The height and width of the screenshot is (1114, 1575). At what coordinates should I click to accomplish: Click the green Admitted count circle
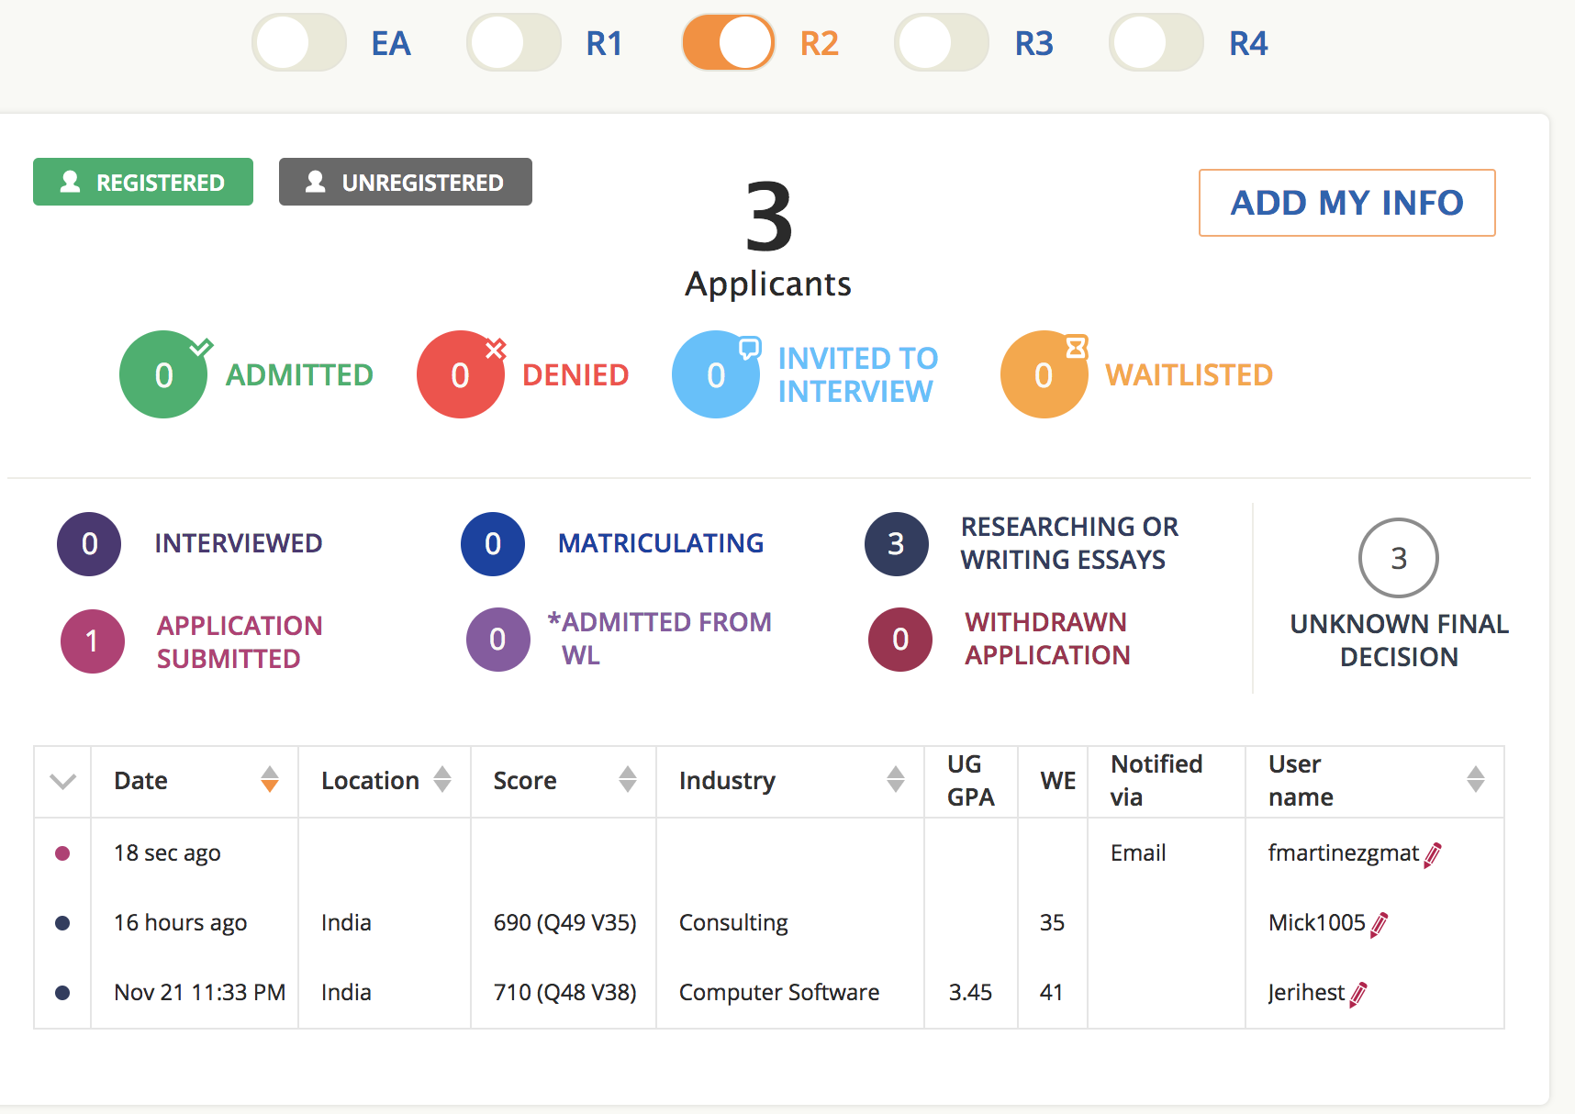click(x=163, y=375)
